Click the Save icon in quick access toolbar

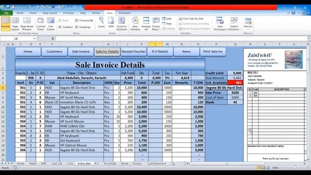(x=8, y=7)
